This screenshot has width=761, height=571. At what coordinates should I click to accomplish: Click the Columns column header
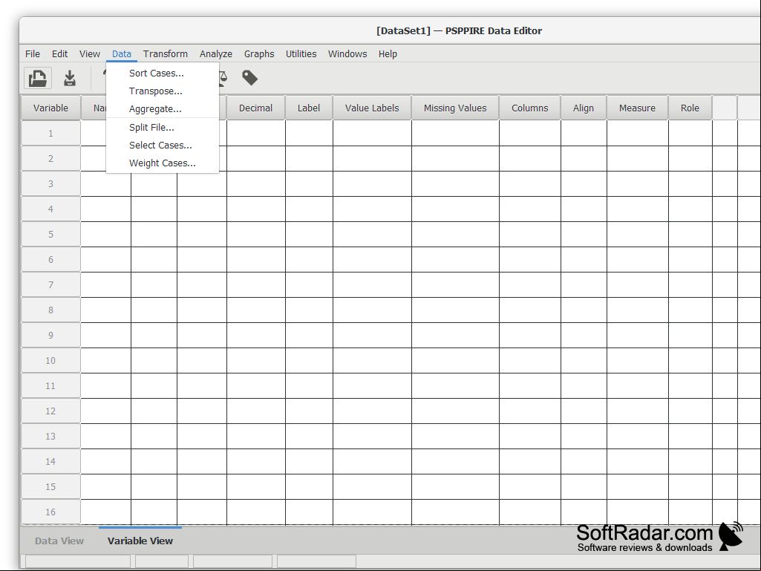click(530, 108)
